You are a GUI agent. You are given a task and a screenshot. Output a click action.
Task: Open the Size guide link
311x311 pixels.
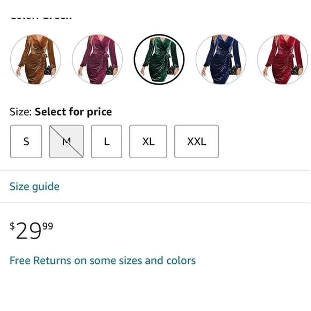tap(34, 187)
